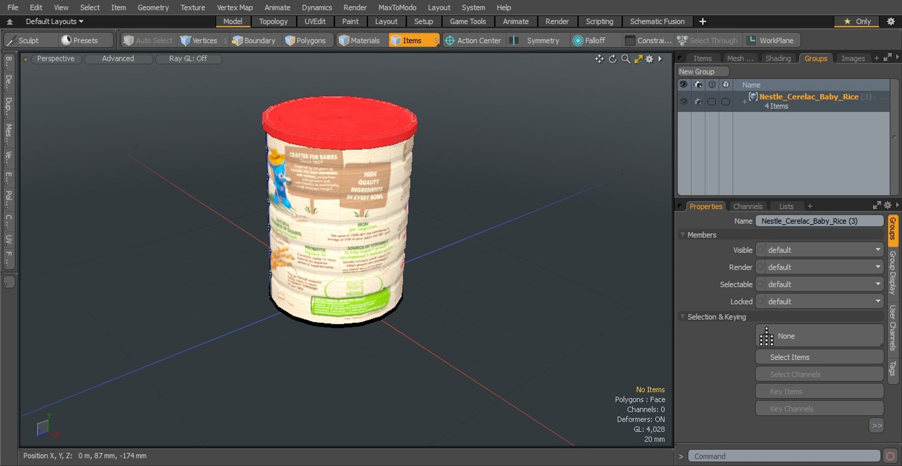Click the viewport rotate icon
This screenshot has height=466, width=902.
(613, 59)
